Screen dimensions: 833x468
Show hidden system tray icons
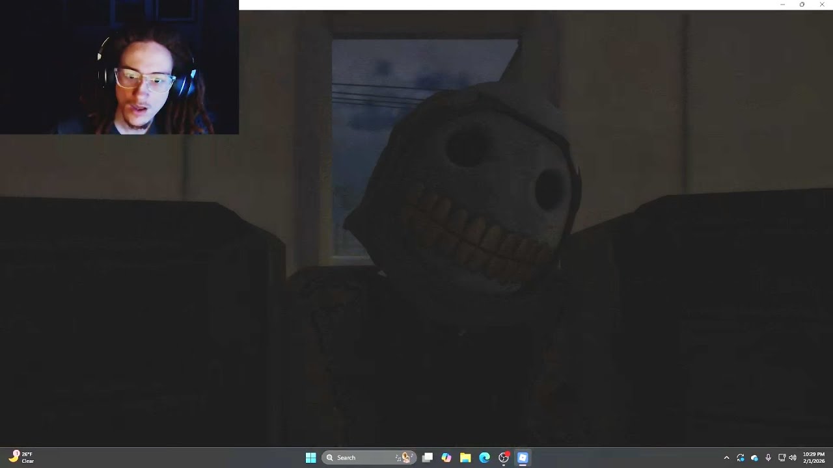click(726, 458)
